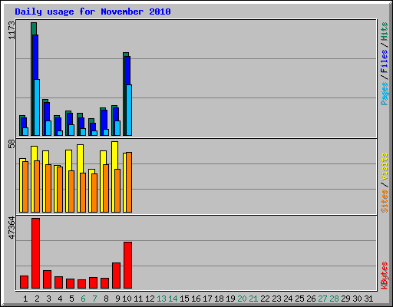393x307 pixels.
Task: Click day label 10 on the x-axis
Action: (x=127, y=299)
